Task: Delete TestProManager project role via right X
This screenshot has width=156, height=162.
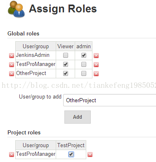Action: pyautogui.click(x=90, y=155)
